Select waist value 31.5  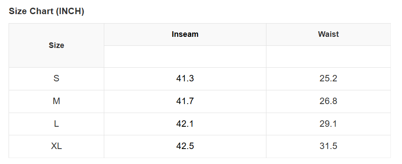pyautogui.click(x=328, y=146)
